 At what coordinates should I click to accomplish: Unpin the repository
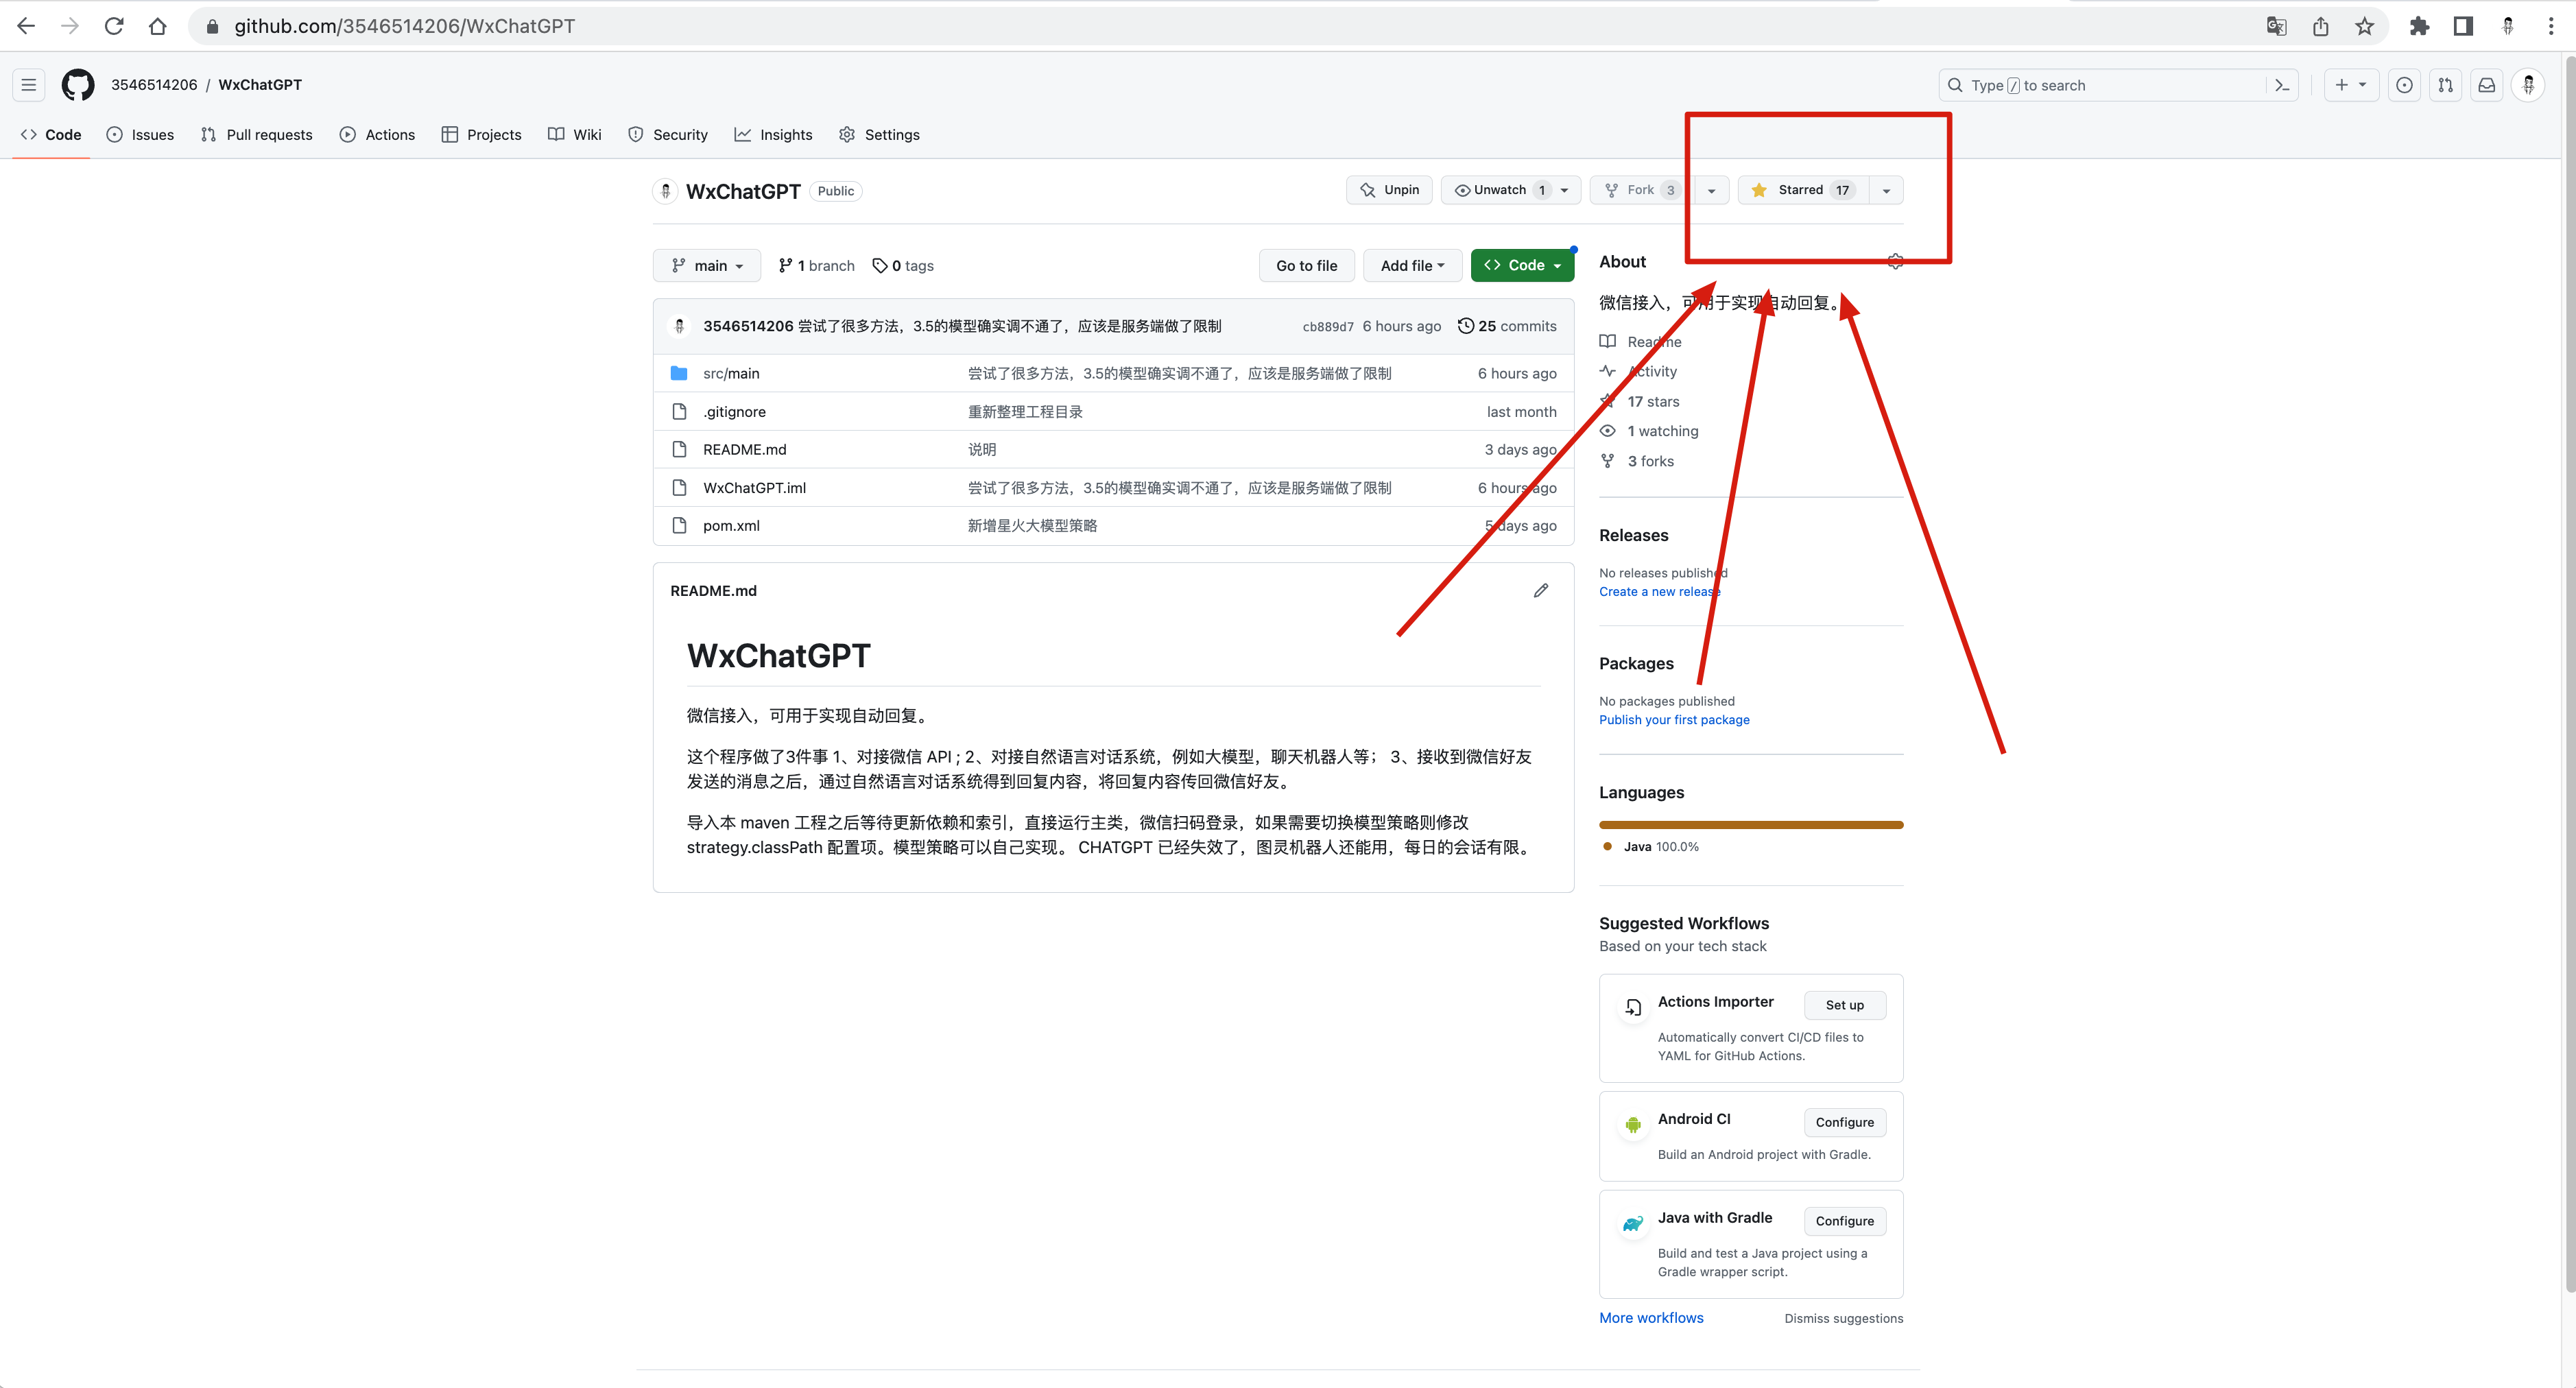[x=1389, y=190]
